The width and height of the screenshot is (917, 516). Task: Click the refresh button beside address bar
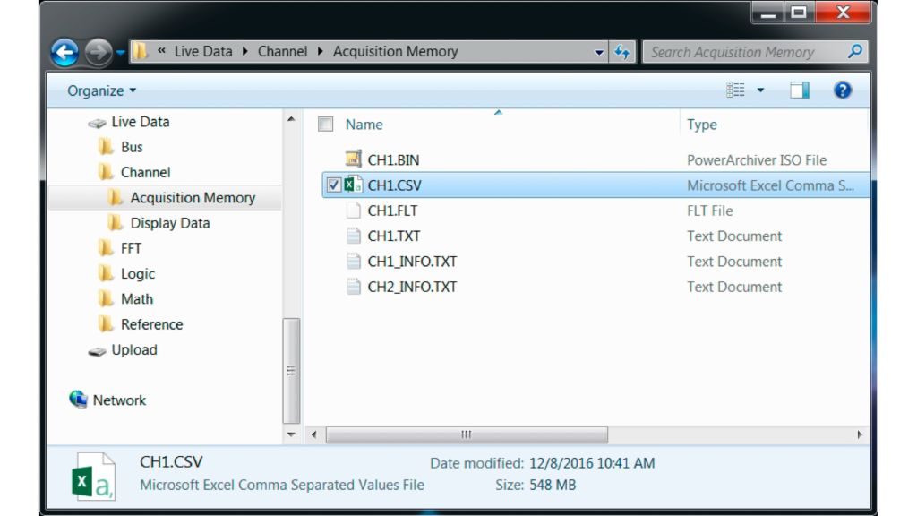coord(622,53)
